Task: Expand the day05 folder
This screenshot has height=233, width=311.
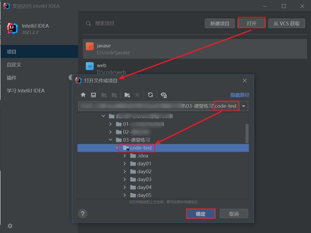Action: tap(125, 195)
